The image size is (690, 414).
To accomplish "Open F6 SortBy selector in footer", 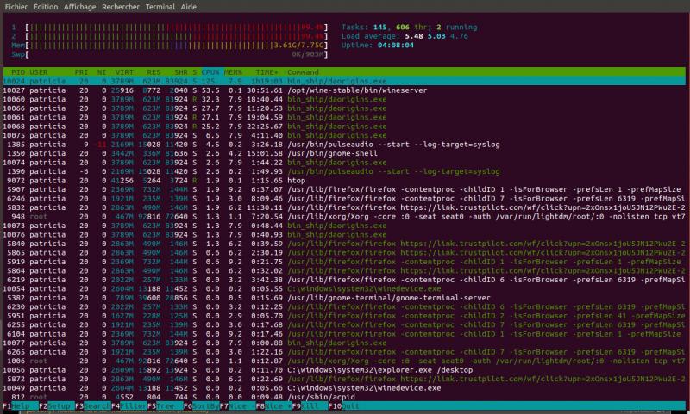I will (x=201, y=405).
